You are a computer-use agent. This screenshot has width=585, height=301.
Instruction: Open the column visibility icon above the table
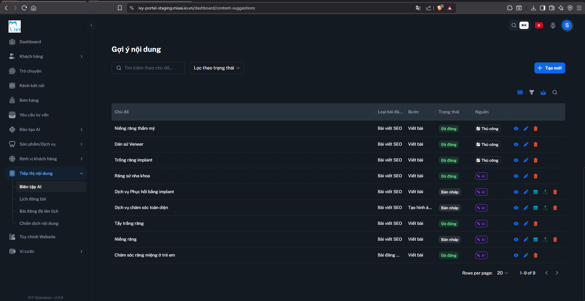coord(520,92)
